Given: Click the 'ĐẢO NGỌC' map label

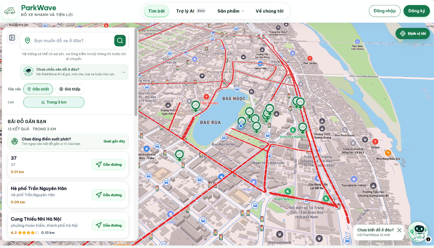Looking at the screenshot, I should (234, 98).
